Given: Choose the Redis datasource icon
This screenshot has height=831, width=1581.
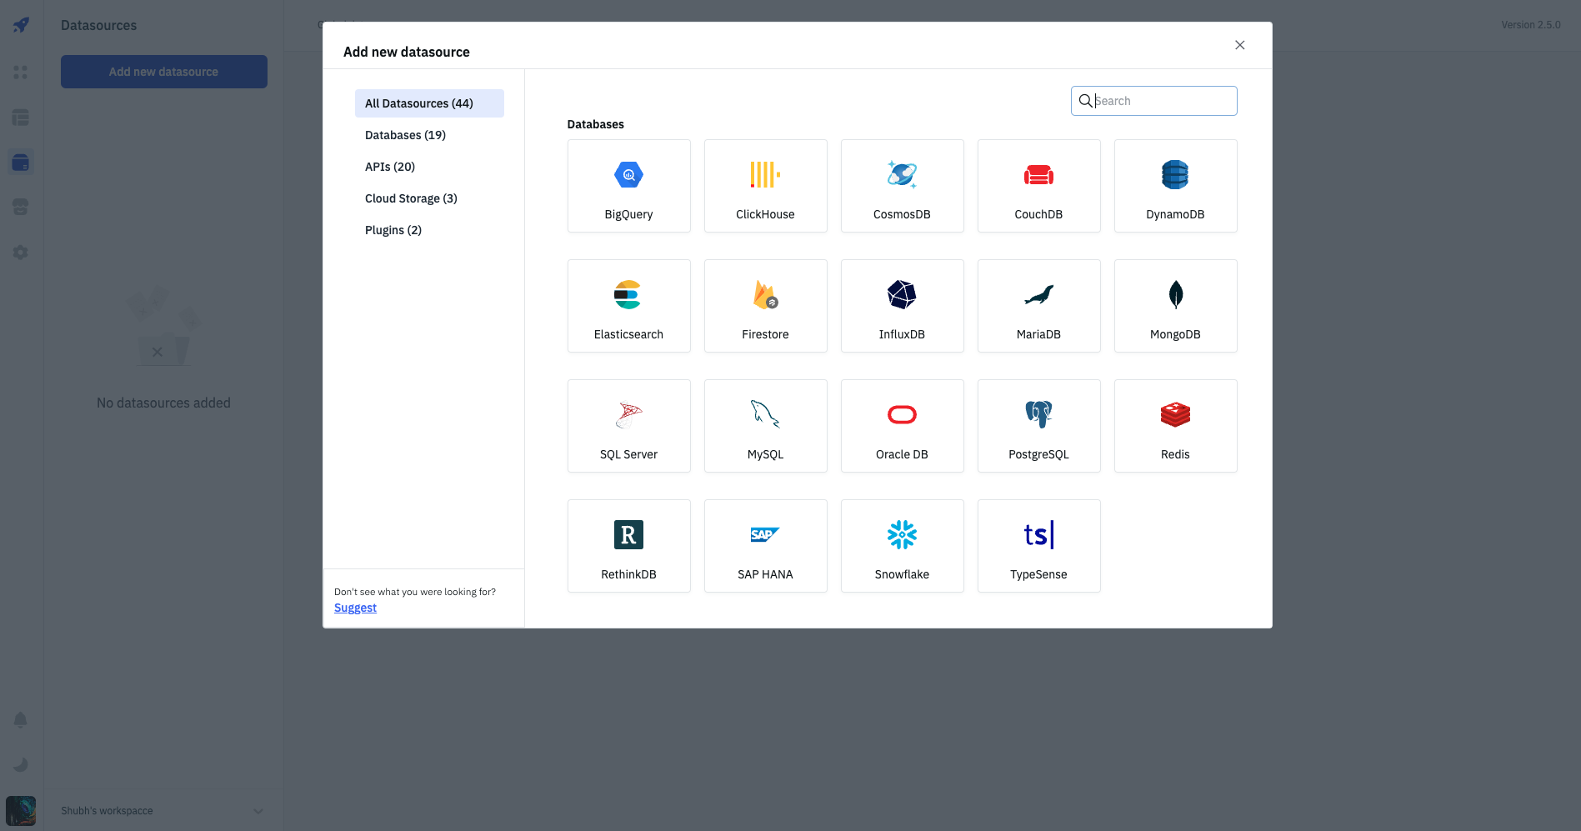Looking at the screenshot, I should pos(1175,414).
